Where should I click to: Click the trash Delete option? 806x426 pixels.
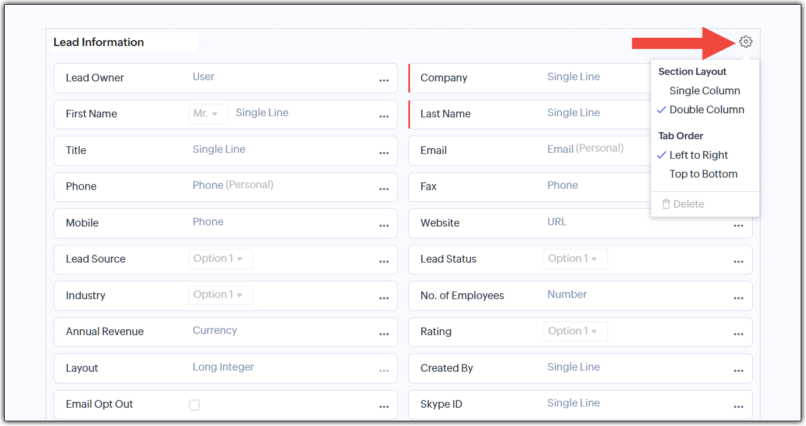tap(683, 204)
